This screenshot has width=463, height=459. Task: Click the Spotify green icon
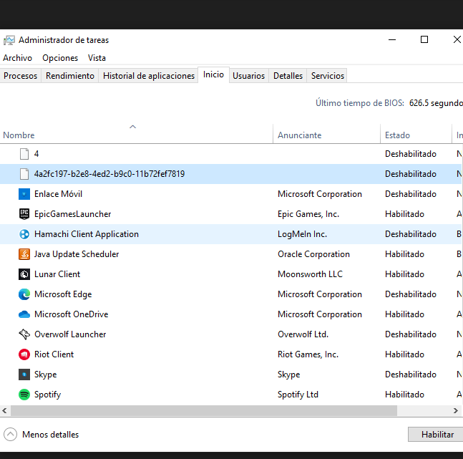[x=24, y=395]
